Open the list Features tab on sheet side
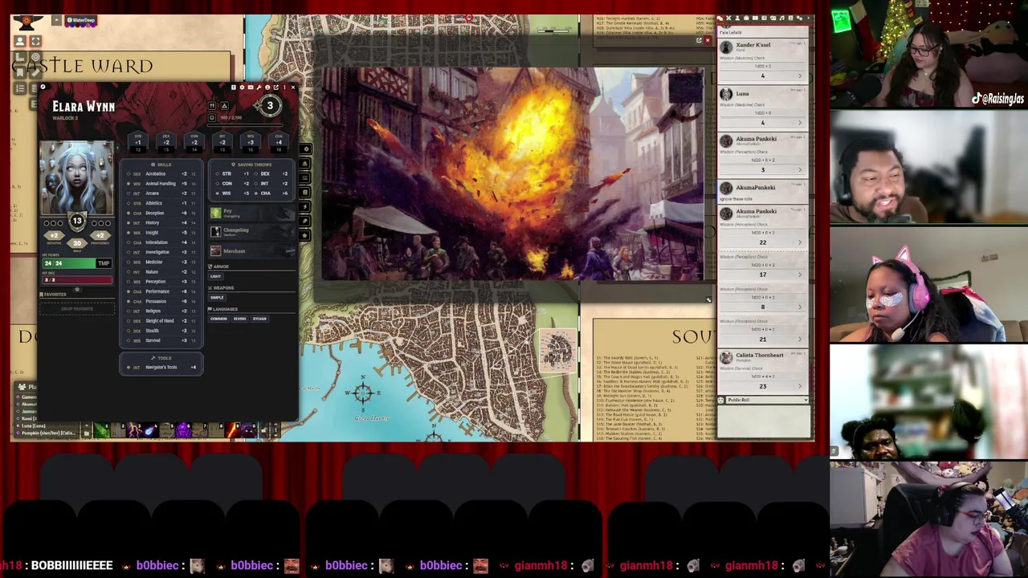Screen dimensions: 1028x578 tap(305, 178)
